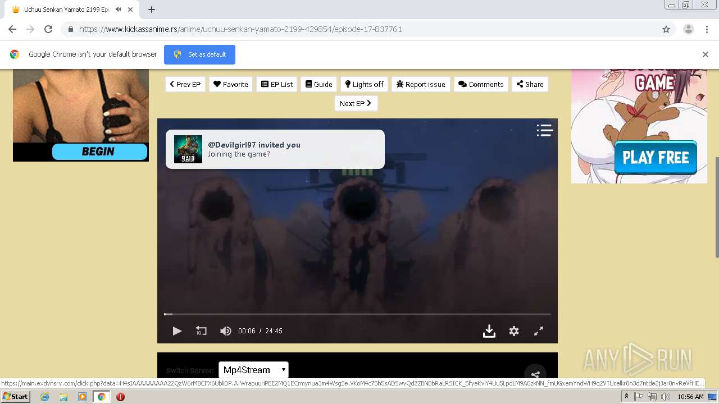Seek along the video progress bar
Viewport: 719px width, 404px height.
357,314
